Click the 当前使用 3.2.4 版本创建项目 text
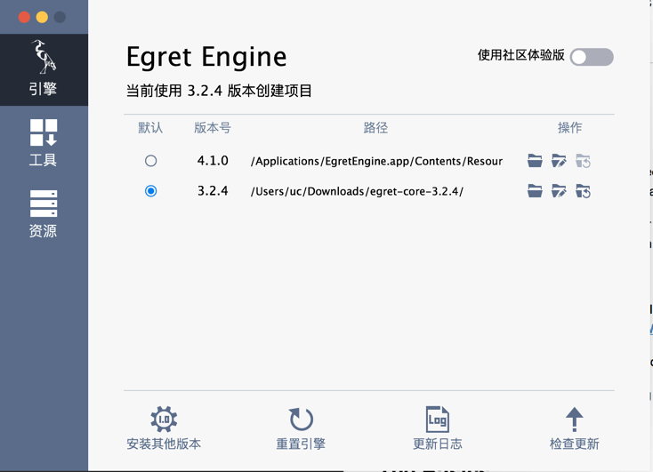 pyautogui.click(x=219, y=91)
